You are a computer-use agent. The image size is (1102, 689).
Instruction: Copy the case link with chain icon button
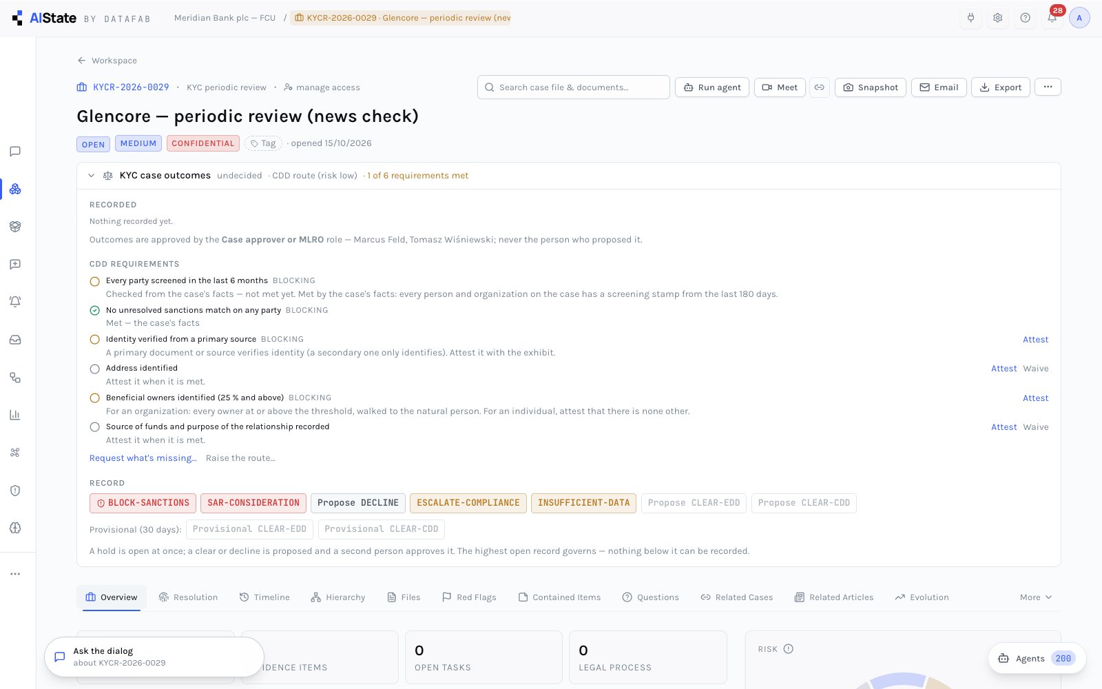[820, 88]
